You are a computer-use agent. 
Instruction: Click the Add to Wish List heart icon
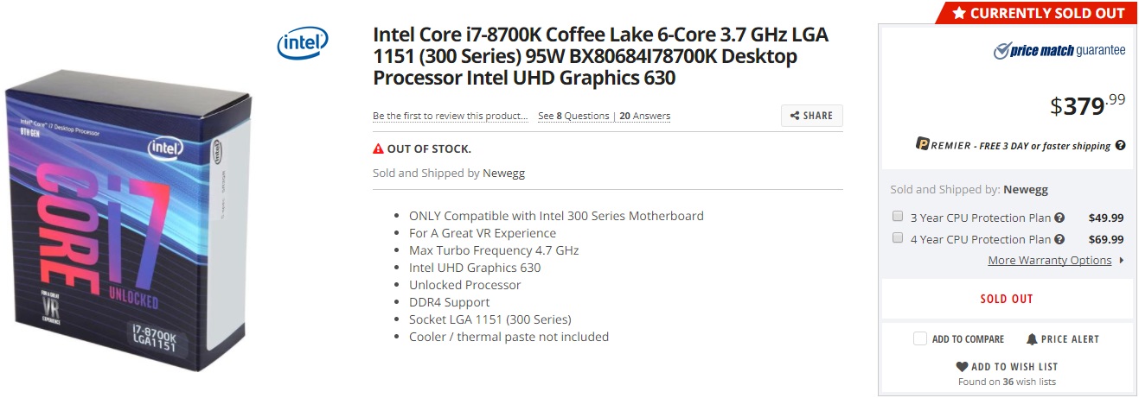(x=962, y=367)
